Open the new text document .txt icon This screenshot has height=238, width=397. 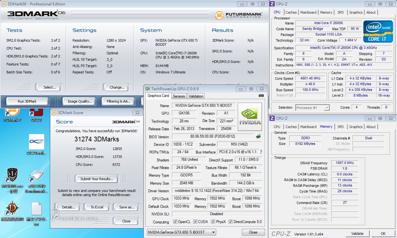click(x=36, y=214)
